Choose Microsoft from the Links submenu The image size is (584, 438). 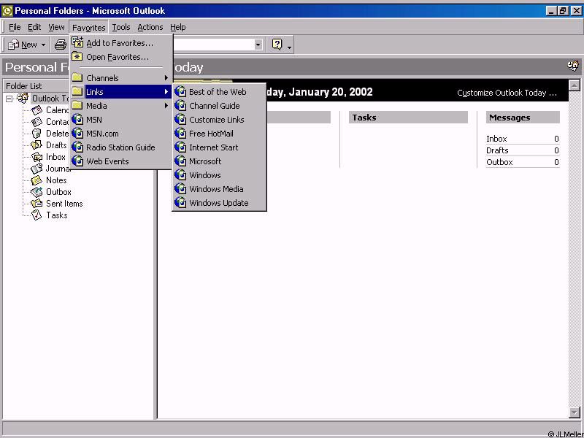click(219, 161)
